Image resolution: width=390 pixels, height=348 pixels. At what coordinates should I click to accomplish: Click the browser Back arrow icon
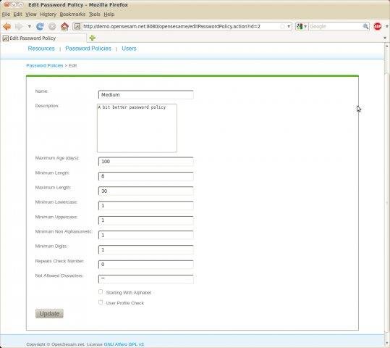pos(7,26)
